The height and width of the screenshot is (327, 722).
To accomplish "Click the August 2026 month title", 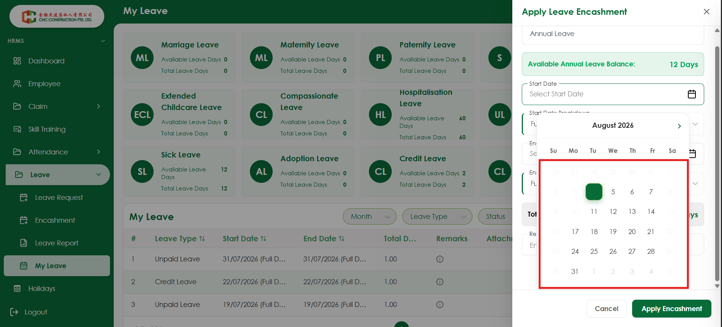I will point(613,126).
